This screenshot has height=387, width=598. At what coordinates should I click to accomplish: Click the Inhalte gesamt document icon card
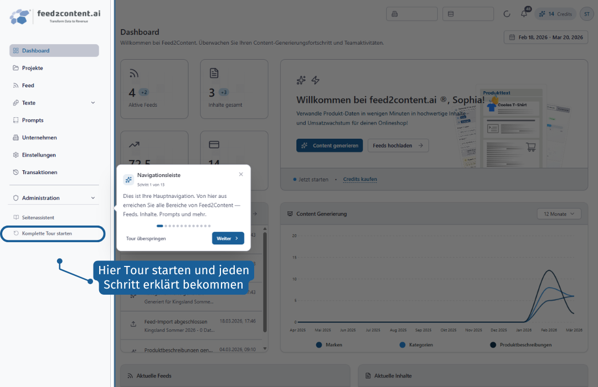234,89
